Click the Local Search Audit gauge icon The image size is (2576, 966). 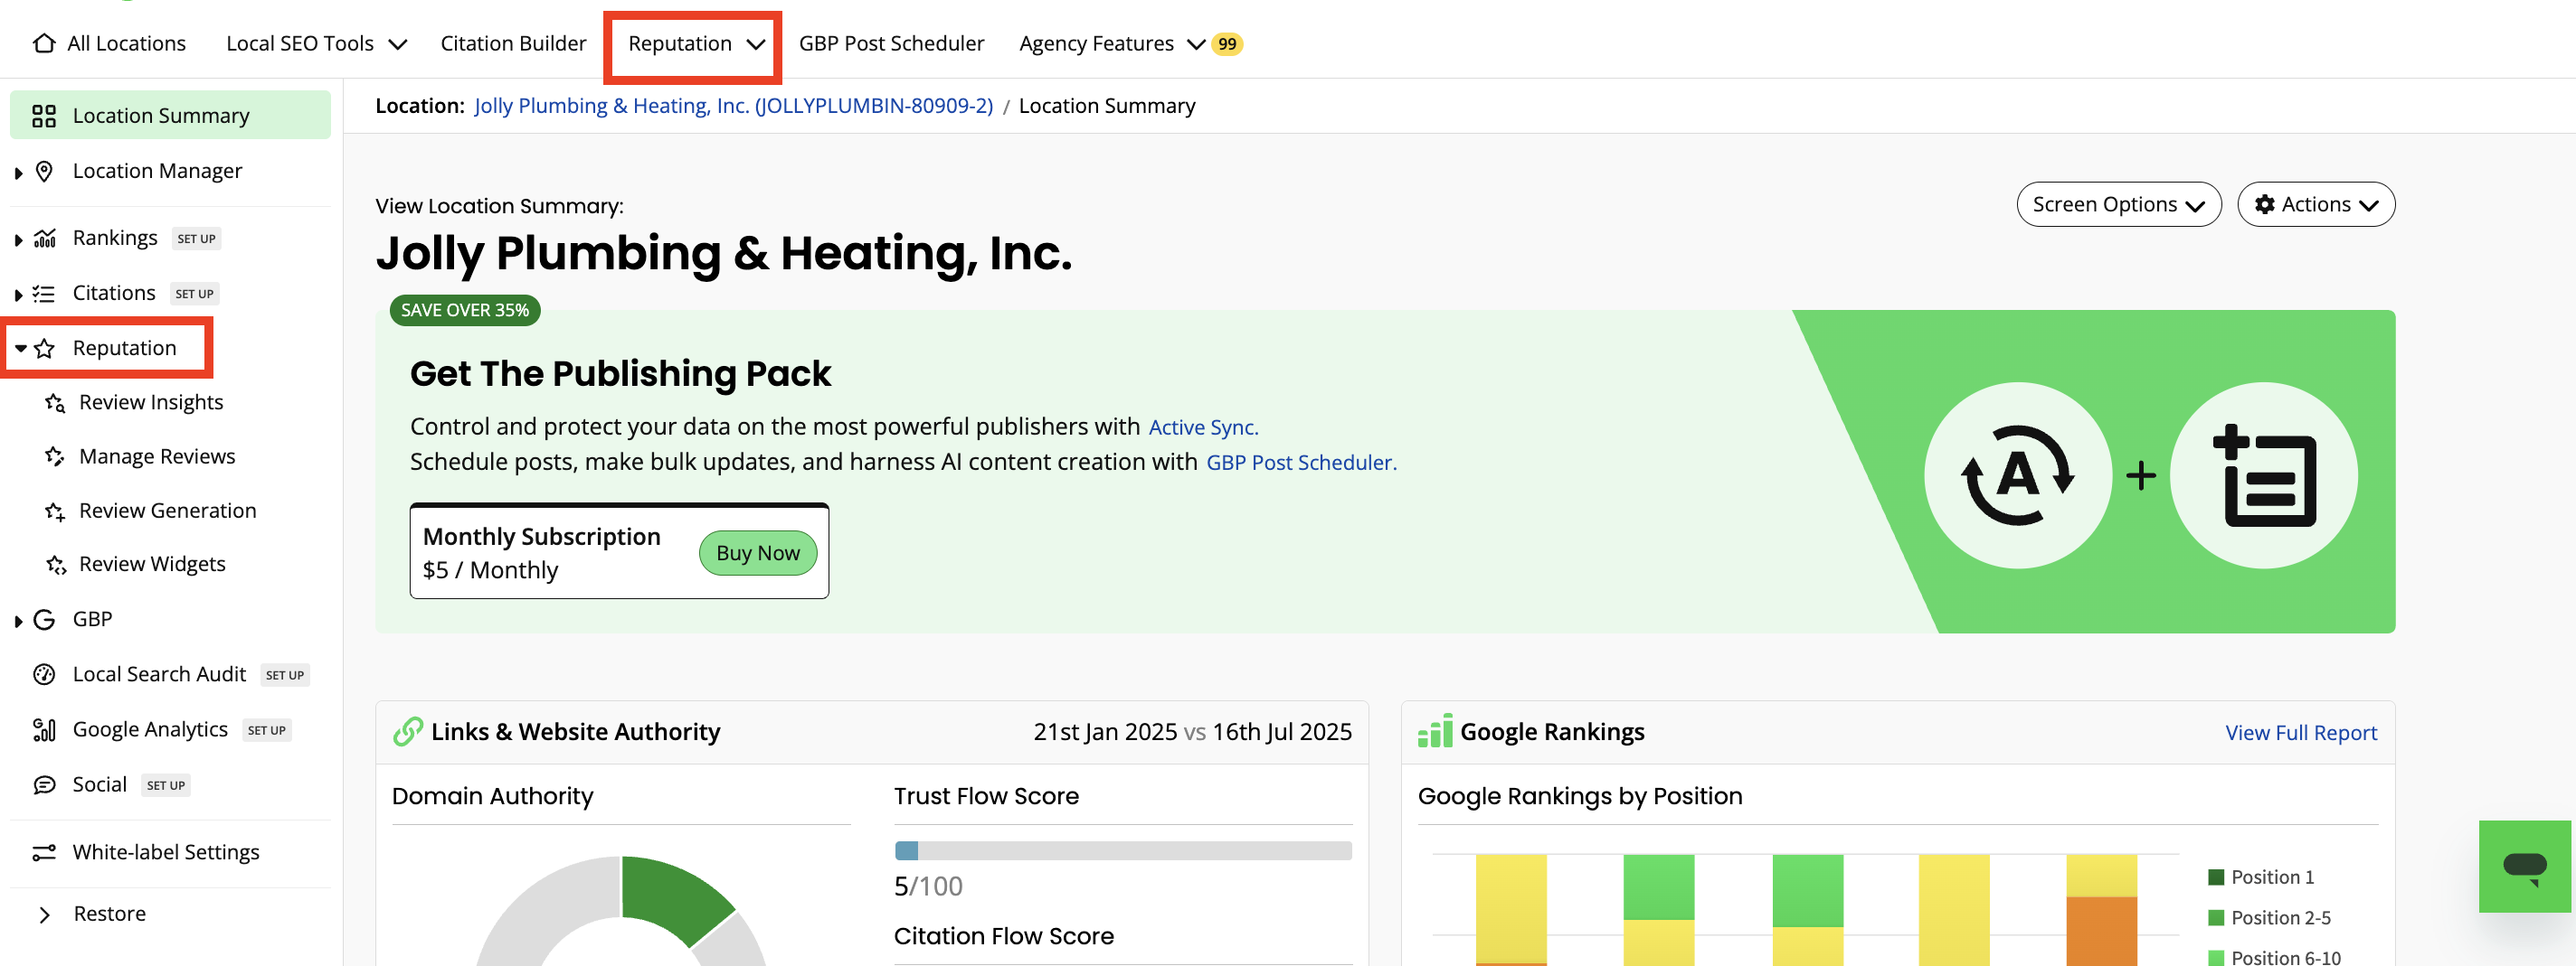click(x=44, y=674)
